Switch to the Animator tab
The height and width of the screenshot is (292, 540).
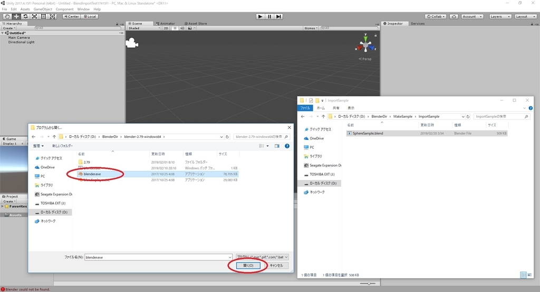pos(166,24)
